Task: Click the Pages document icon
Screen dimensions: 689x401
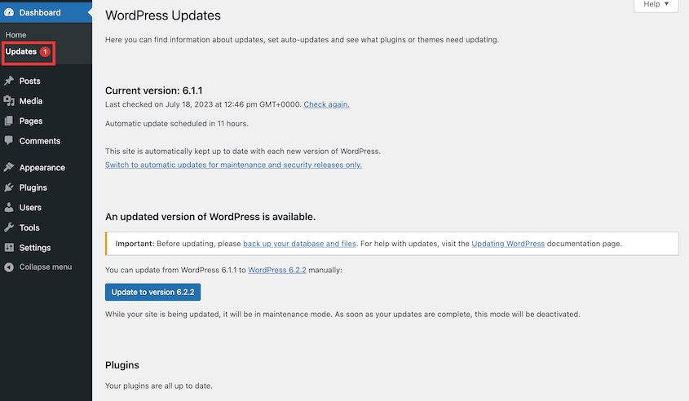Action: click(9, 121)
